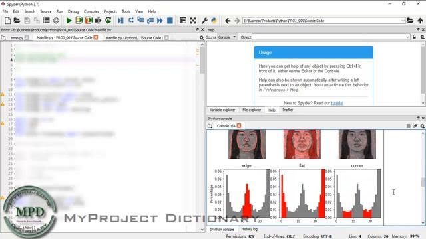Open the tutorial link in Help pane
426x239 pixels.
[337, 103]
